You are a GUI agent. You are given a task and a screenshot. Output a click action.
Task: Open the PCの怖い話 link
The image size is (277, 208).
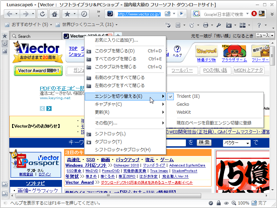pos(215,70)
